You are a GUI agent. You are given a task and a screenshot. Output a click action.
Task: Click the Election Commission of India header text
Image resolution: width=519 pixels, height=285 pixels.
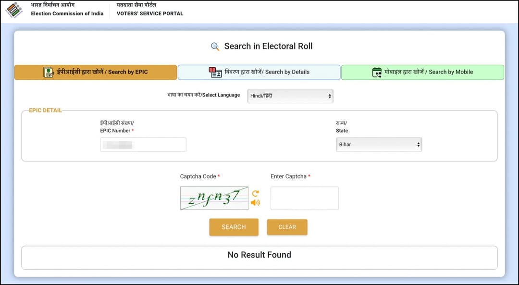point(67,13)
